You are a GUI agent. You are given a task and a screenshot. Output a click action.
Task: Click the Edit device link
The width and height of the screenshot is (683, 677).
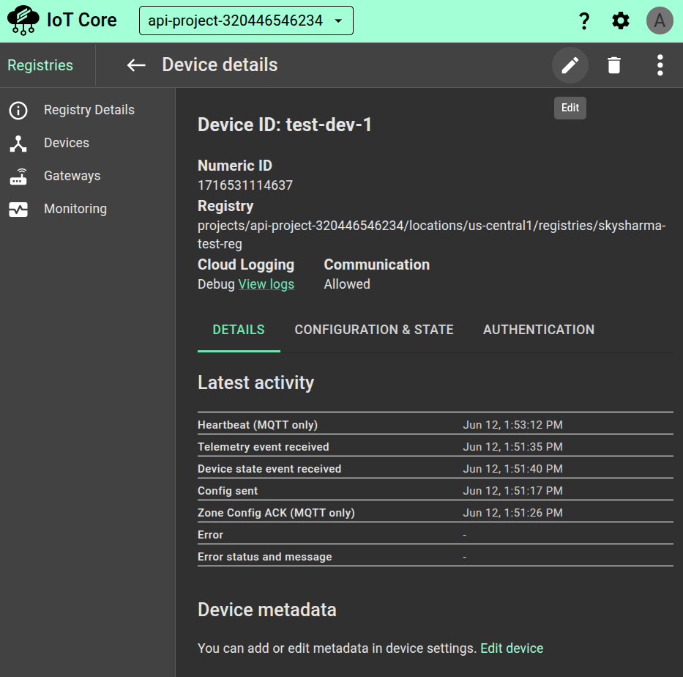click(x=512, y=648)
